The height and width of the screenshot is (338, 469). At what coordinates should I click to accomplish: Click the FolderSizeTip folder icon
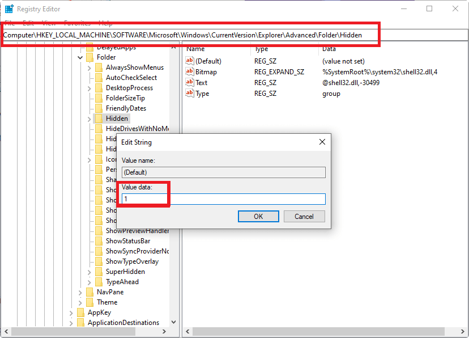coord(99,98)
